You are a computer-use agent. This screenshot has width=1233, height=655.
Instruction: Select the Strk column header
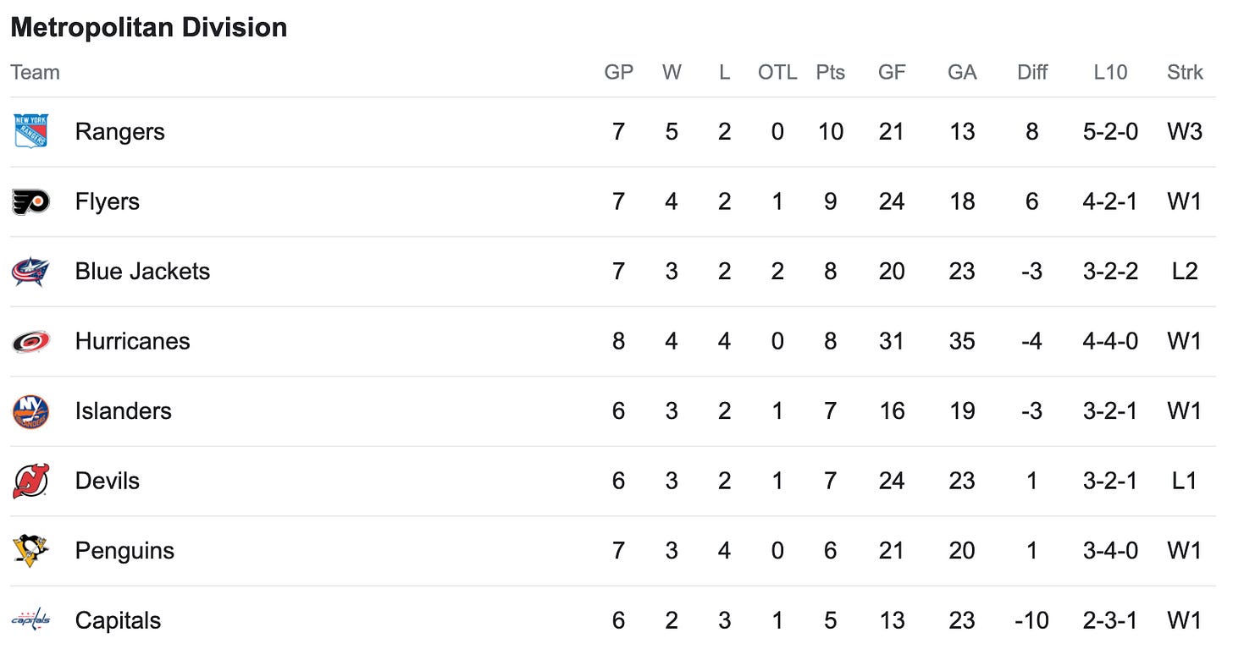[1185, 73]
